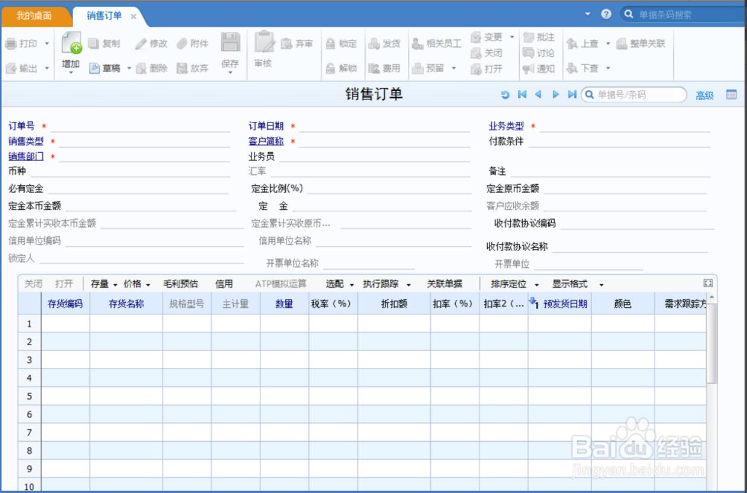Click the 客户简称 field label link

coord(266,142)
